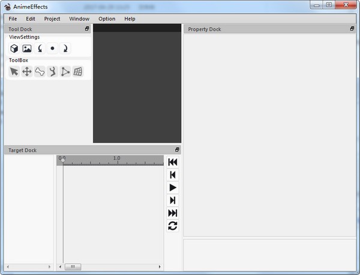360x275 pixels.
Task: Detach the Target Dock panel
Action: tap(177, 150)
